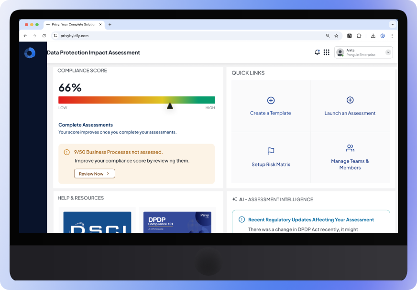This screenshot has width=417, height=290.
Task: Click the Complete Assessments heading
Action: click(x=86, y=125)
